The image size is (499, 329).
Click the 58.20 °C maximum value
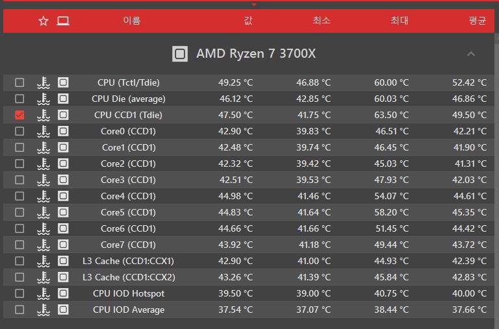pos(391,212)
